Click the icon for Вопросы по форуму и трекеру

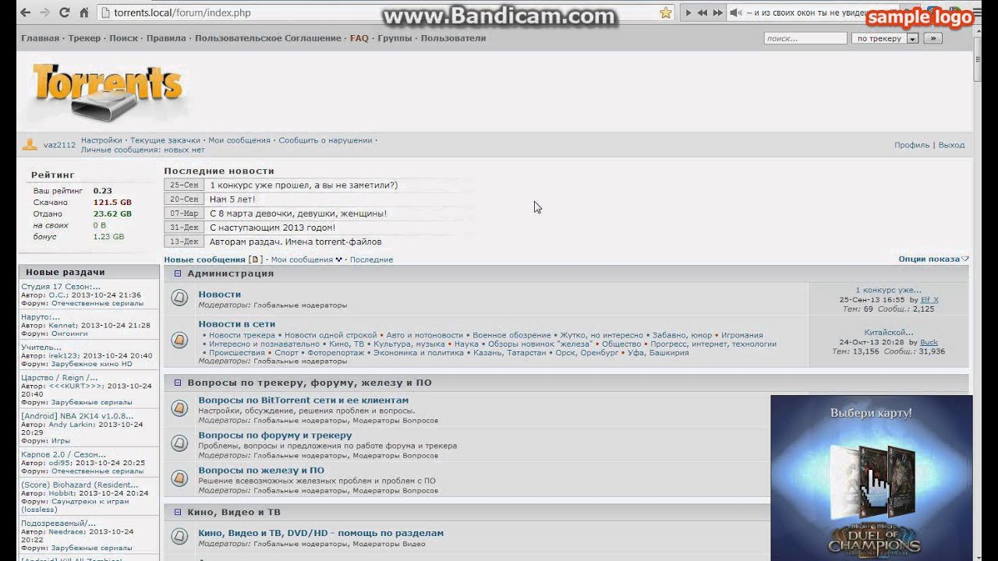[x=179, y=443]
